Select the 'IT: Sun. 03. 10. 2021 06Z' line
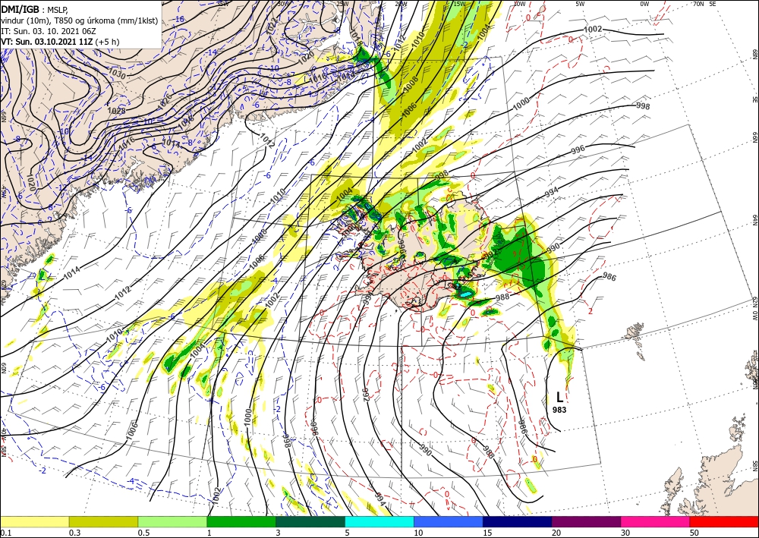The image size is (759, 538). 47,31
